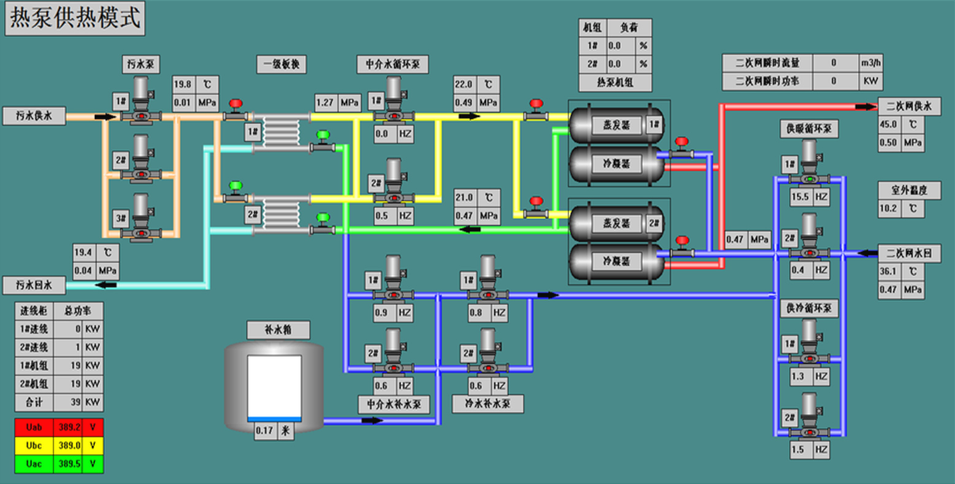Toggle green valve at 1# plate exchanger outlet

click(x=323, y=140)
